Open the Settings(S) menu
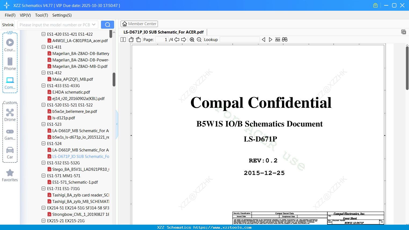 [x=62, y=15]
